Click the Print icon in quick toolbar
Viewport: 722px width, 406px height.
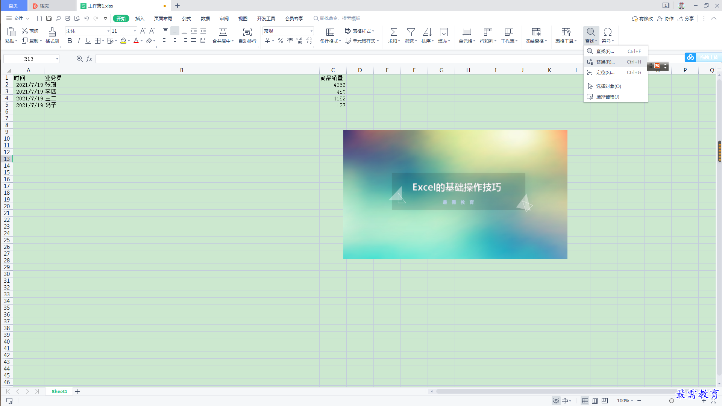(68, 18)
